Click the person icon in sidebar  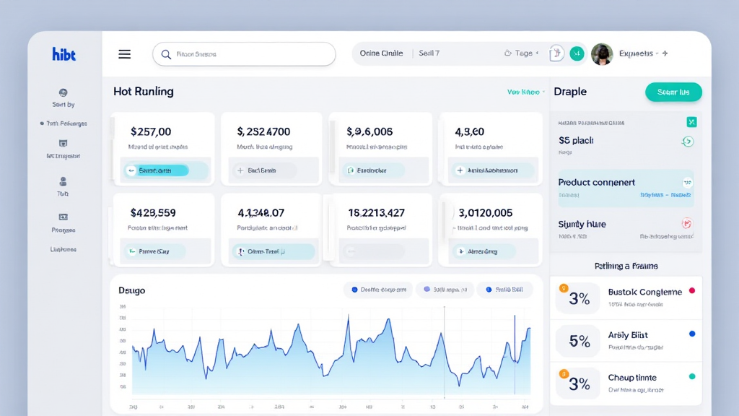coord(63,182)
